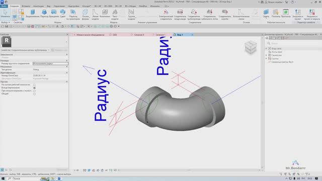Image resolution: width=322 pixels, height=181 pixels.
Task: Select Электрический соединитель tool
Action: click(166, 15)
